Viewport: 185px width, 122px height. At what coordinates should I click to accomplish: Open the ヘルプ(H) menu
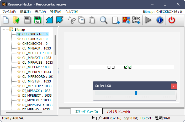[x=72, y=12]
